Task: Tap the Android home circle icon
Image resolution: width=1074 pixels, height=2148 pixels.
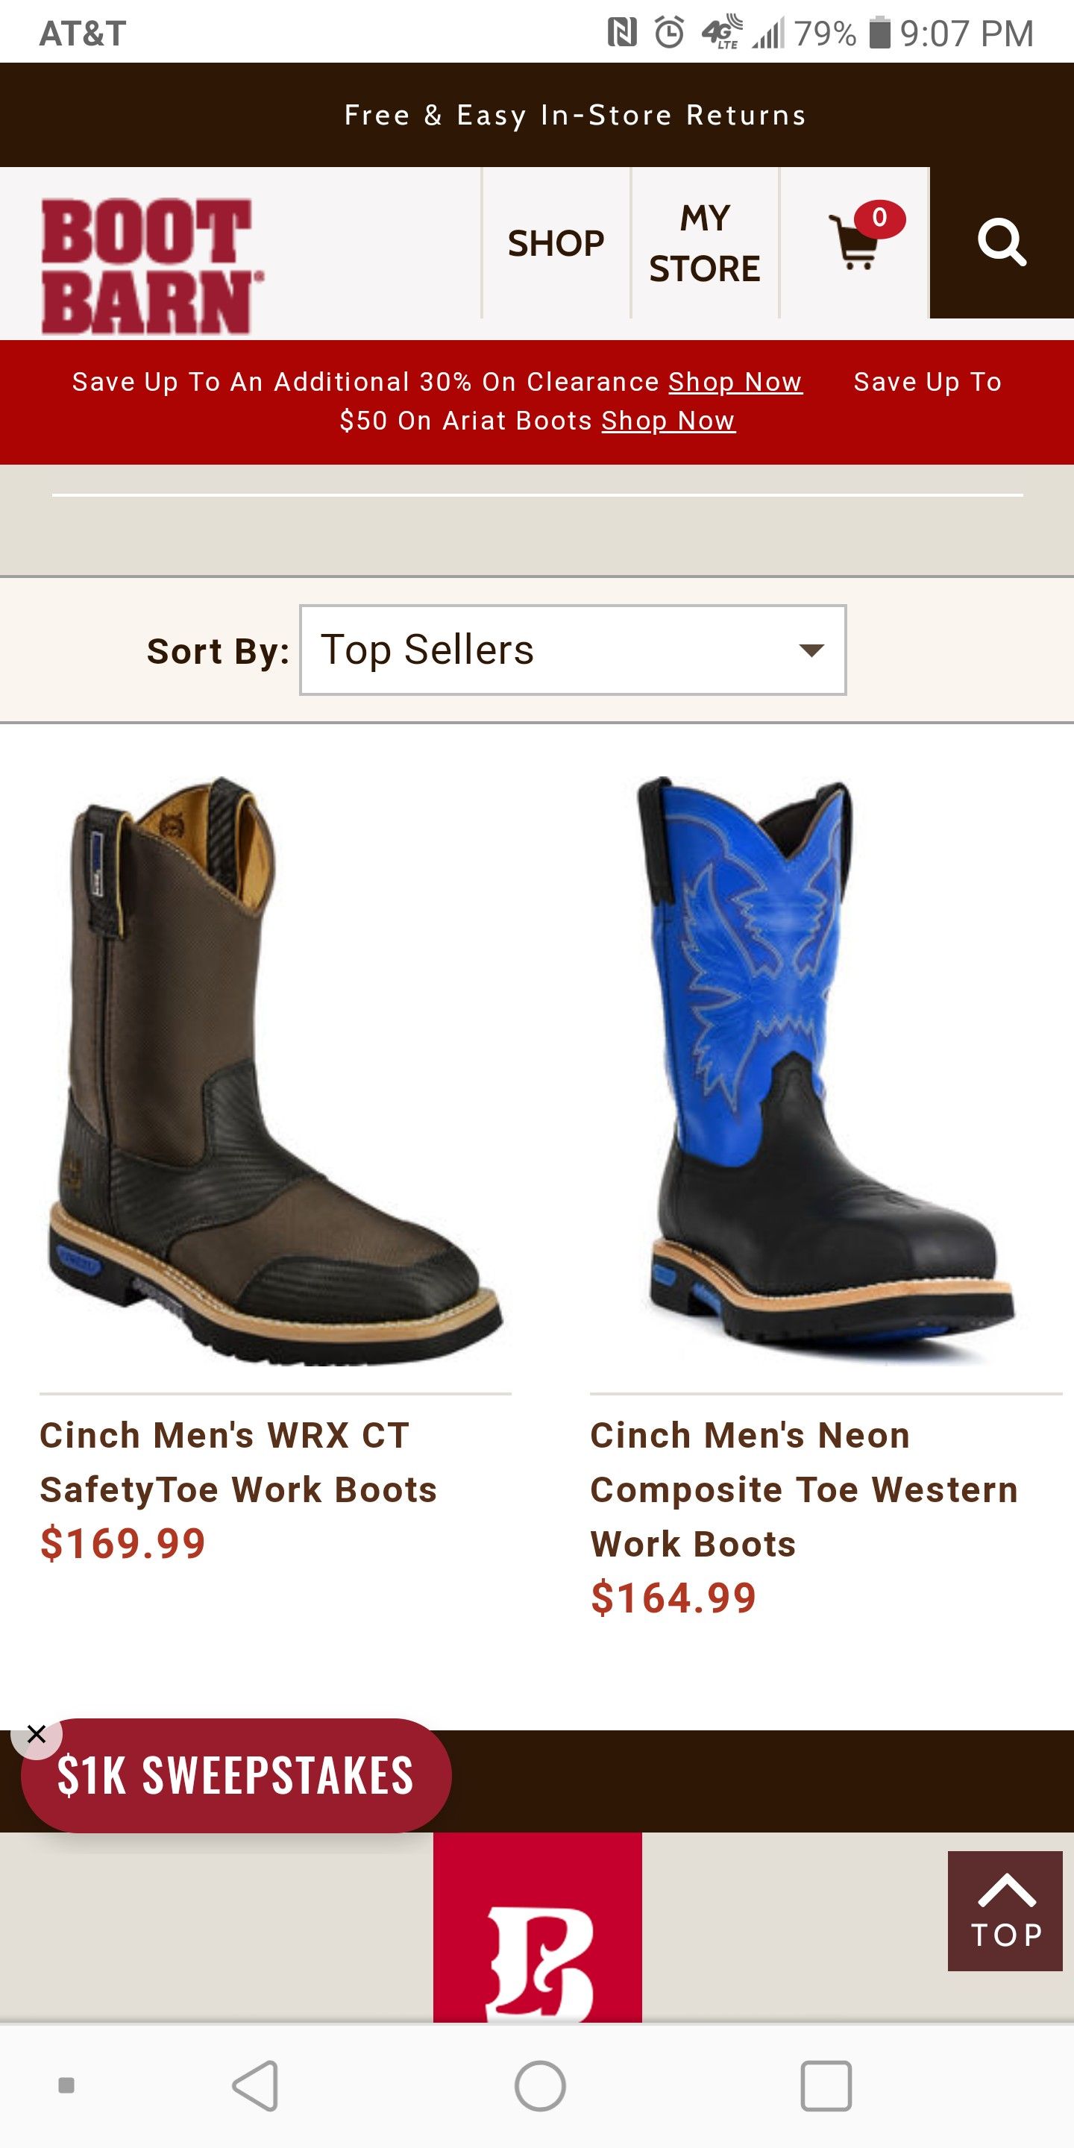Action: click(x=540, y=2085)
